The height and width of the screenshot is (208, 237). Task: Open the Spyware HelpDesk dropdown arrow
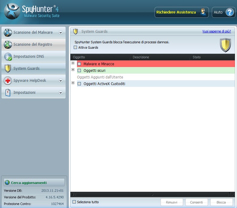coord(61,81)
